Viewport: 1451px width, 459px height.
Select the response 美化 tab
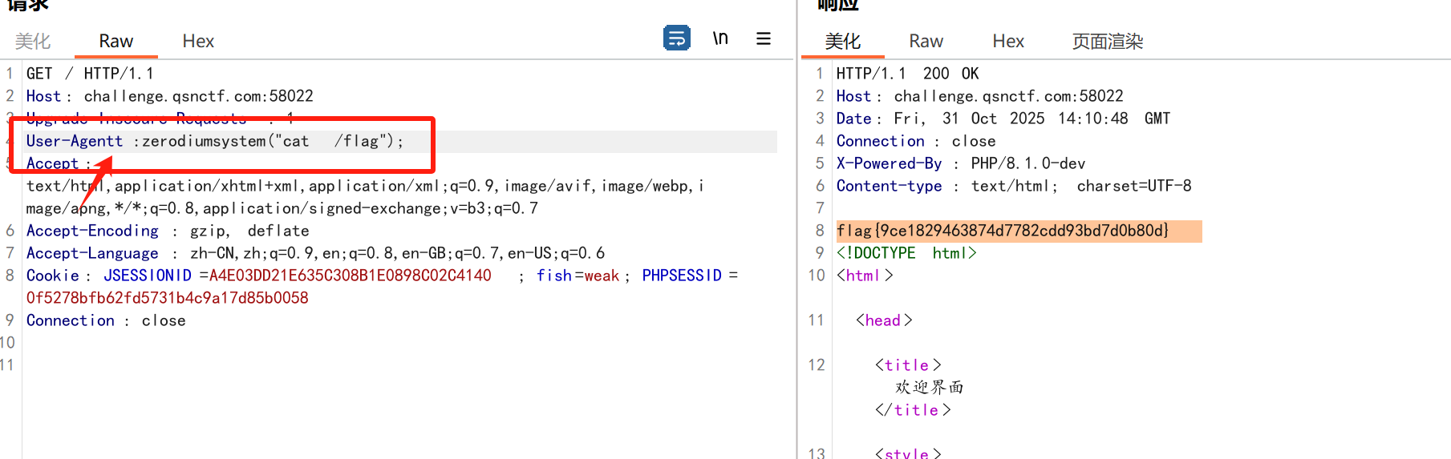(x=843, y=41)
